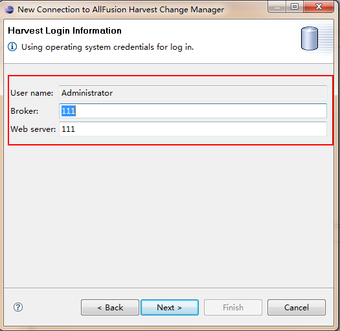Focus the Broker input field
The height and width of the screenshot is (331, 340).
tap(193, 111)
